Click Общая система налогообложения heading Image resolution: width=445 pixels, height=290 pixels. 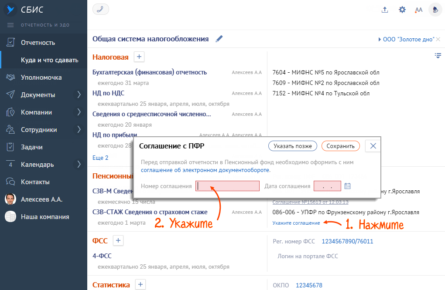click(x=151, y=39)
